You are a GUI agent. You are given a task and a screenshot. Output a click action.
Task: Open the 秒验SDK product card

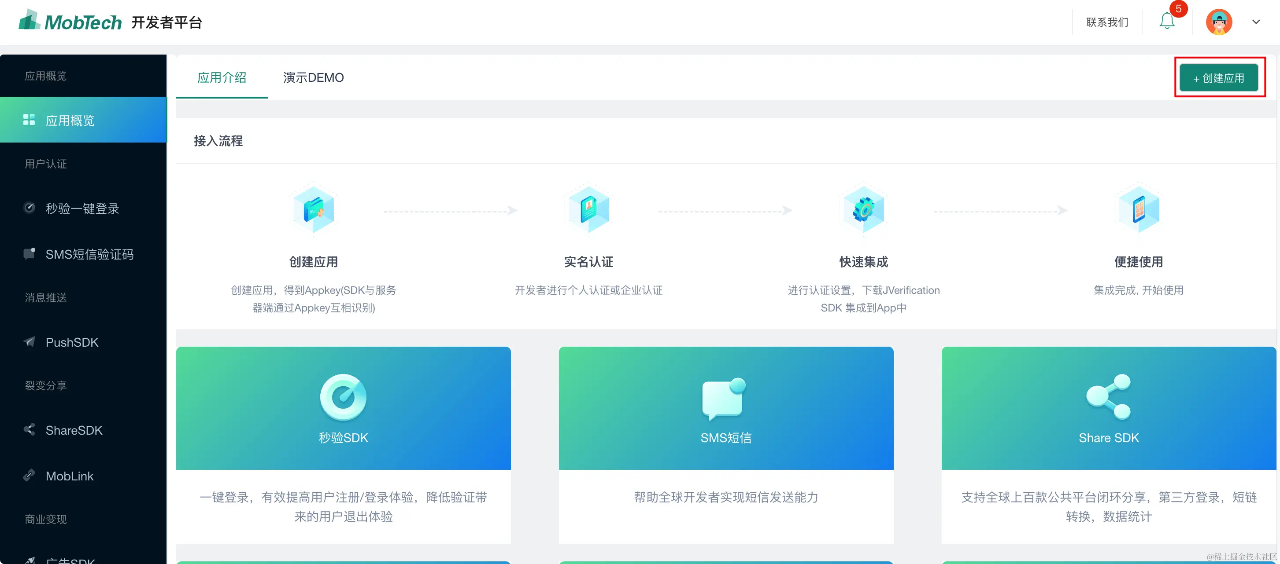343,409
